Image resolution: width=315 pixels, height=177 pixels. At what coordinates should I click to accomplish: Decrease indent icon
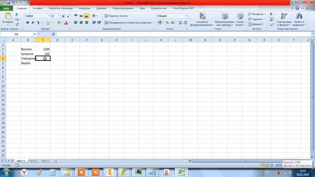pyautogui.click(x=94, y=23)
